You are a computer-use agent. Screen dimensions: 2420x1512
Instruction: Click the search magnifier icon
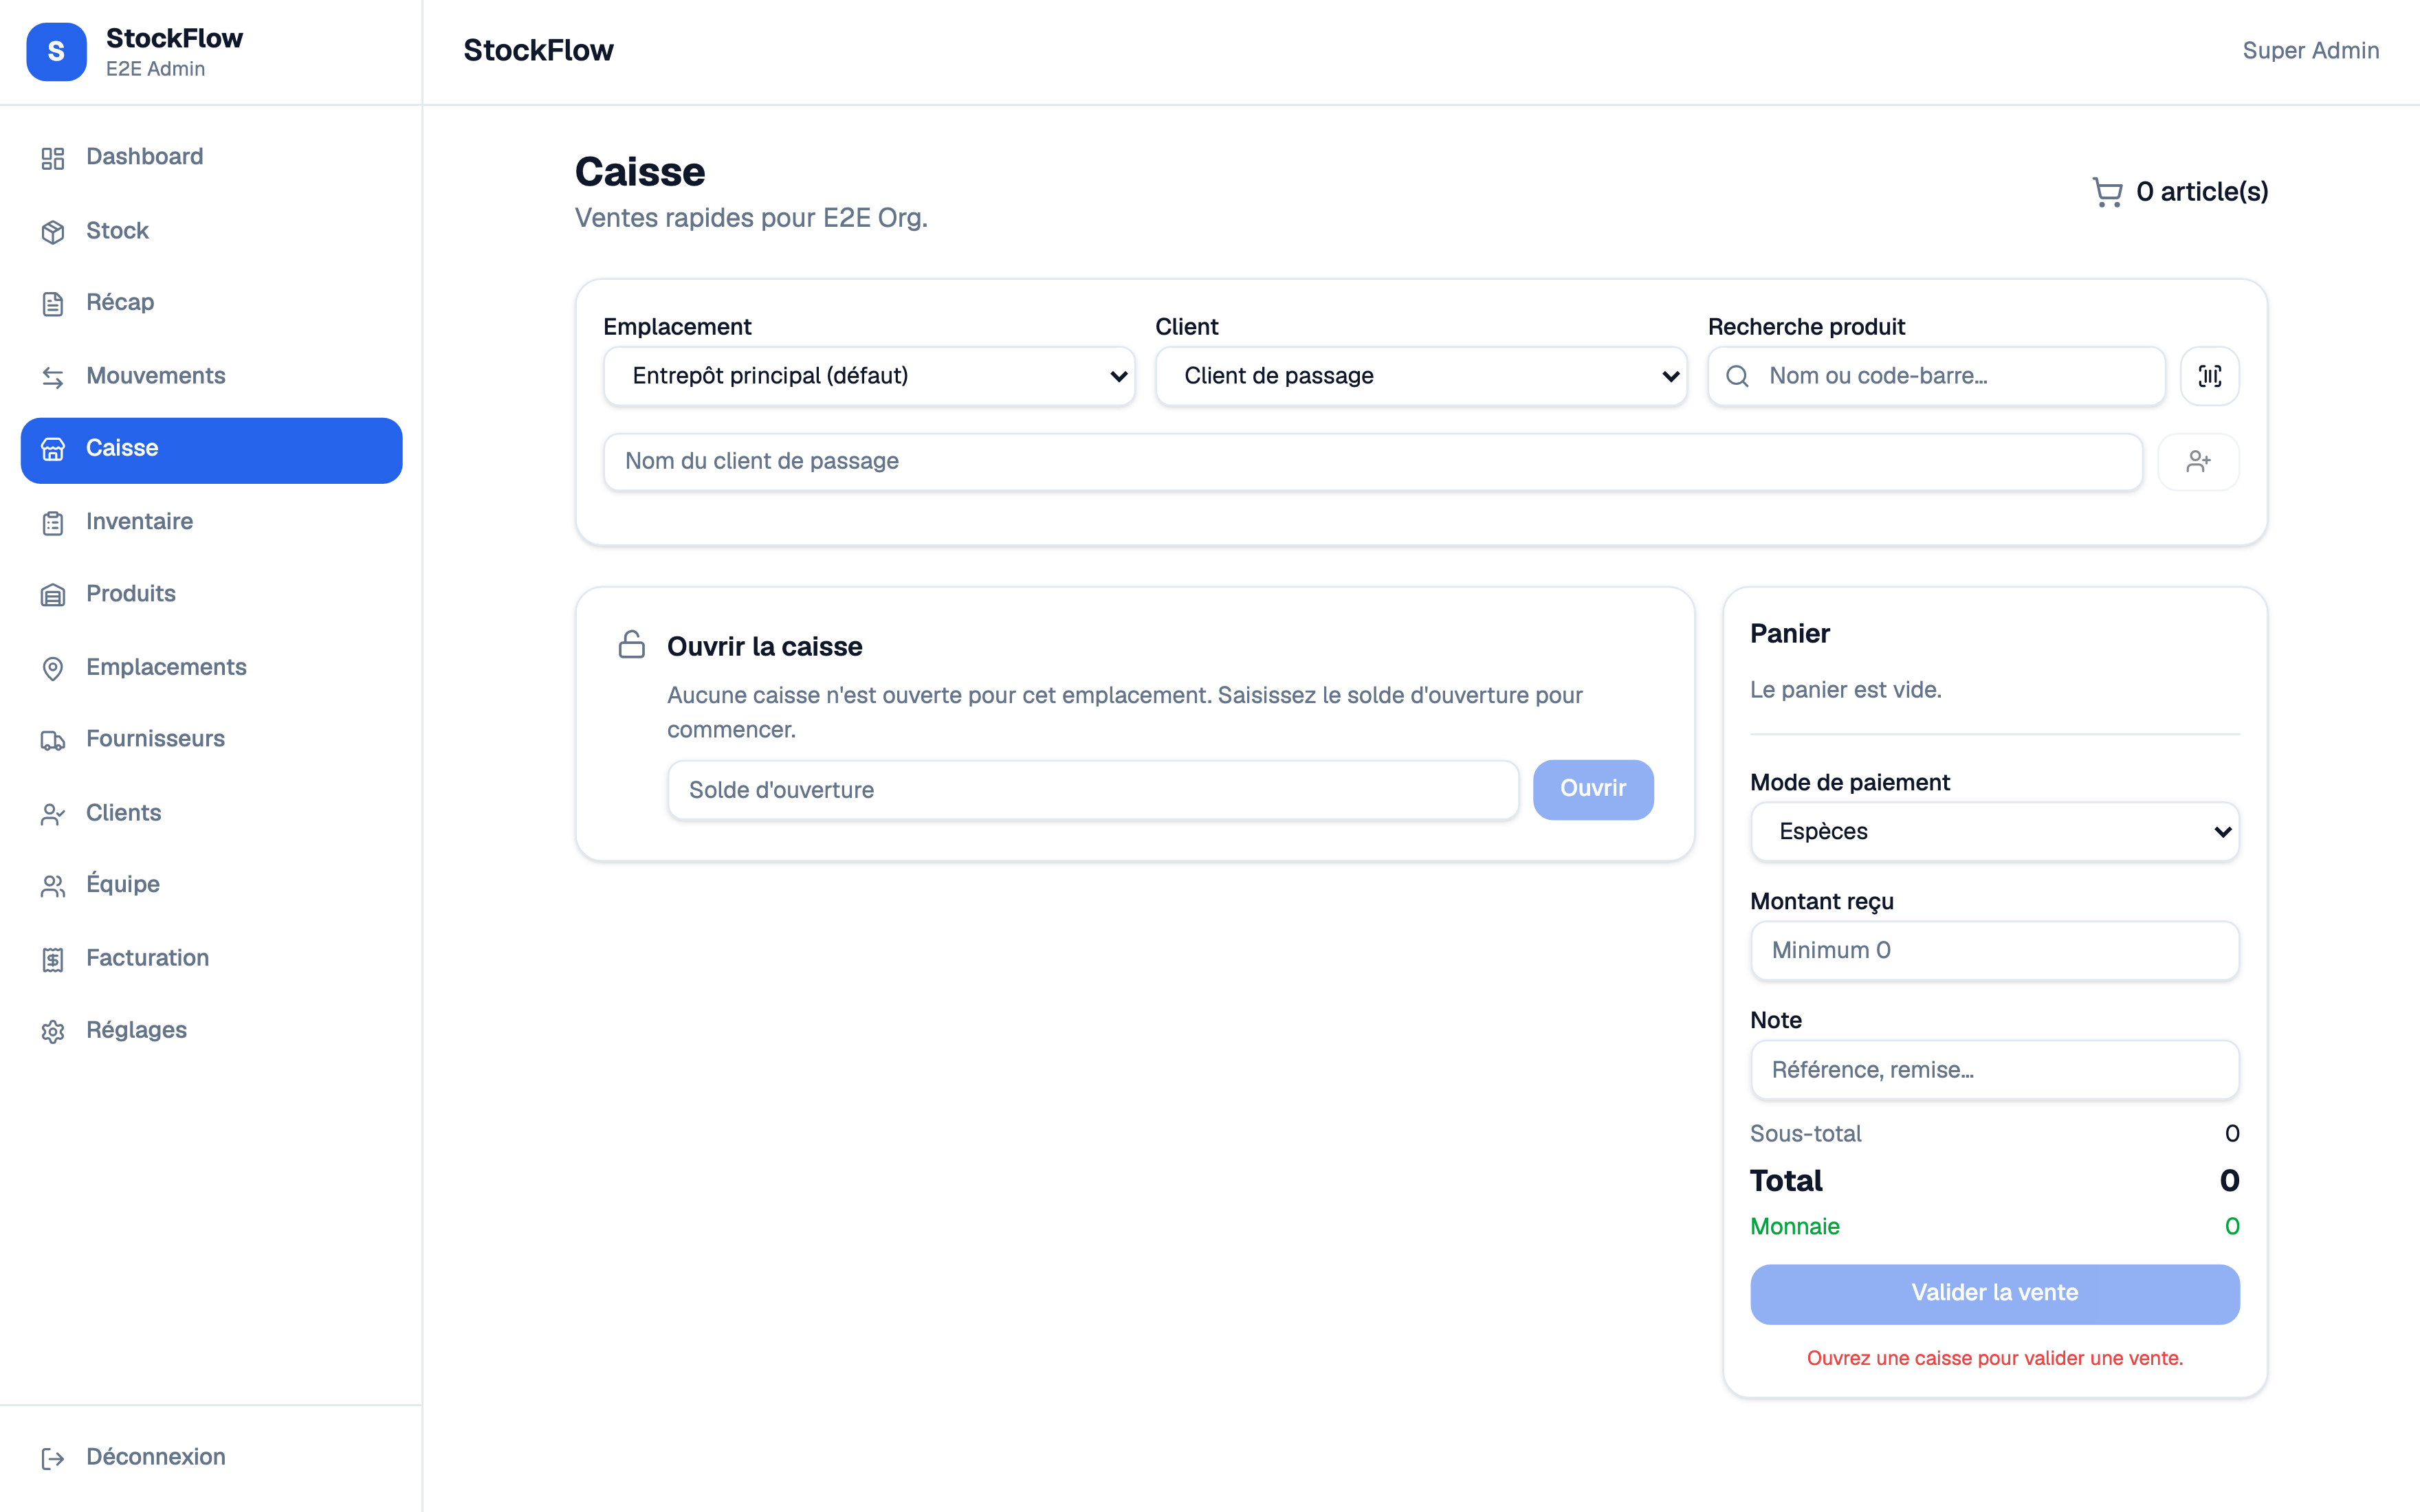pos(1738,376)
